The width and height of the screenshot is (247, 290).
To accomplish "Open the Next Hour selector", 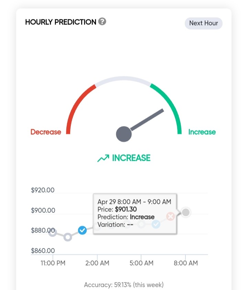I will pyautogui.click(x=204, y=23).
